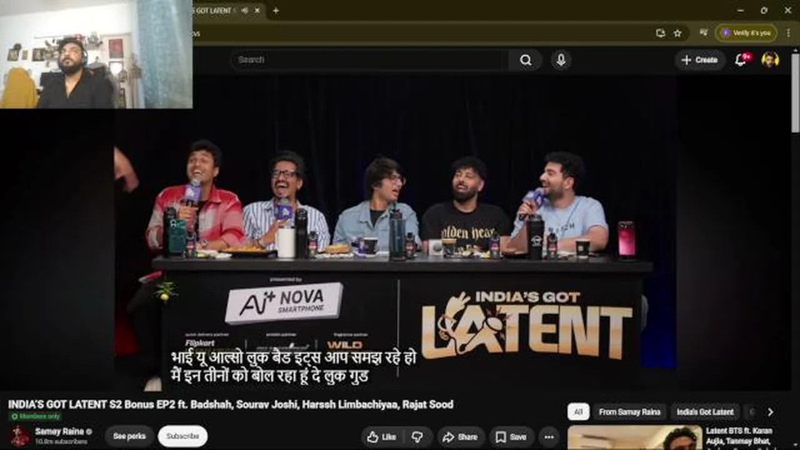800x450 pixels.
Task: Dislike the video with thumbs-down
Action: click(417, 437)
